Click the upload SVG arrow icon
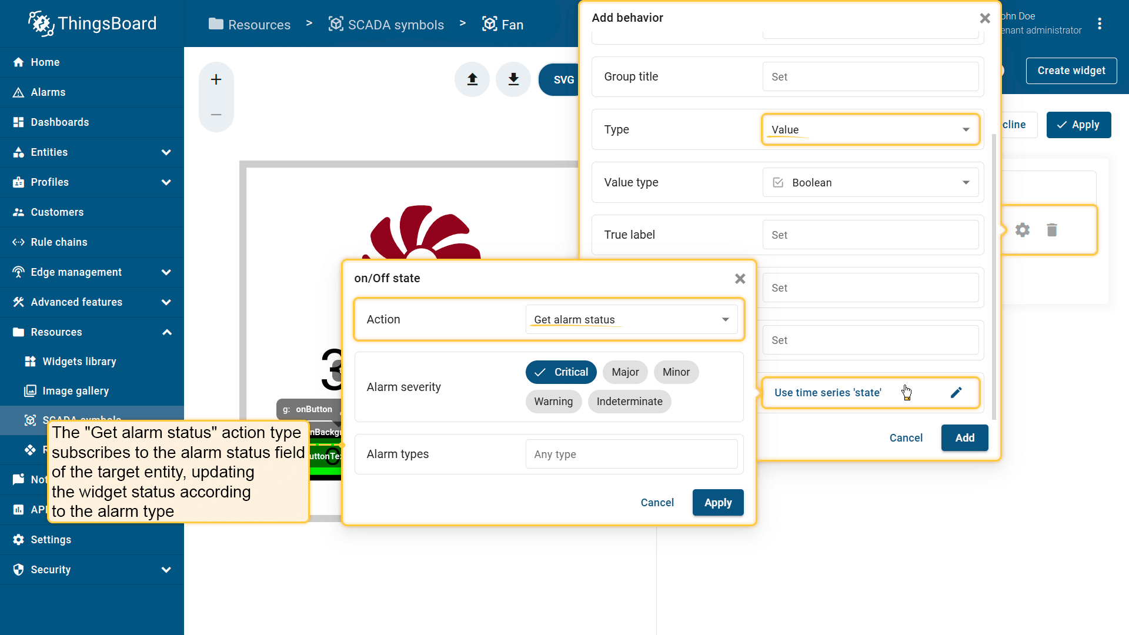Viewport: 1129px width, 635px height. tap(472, 79)
